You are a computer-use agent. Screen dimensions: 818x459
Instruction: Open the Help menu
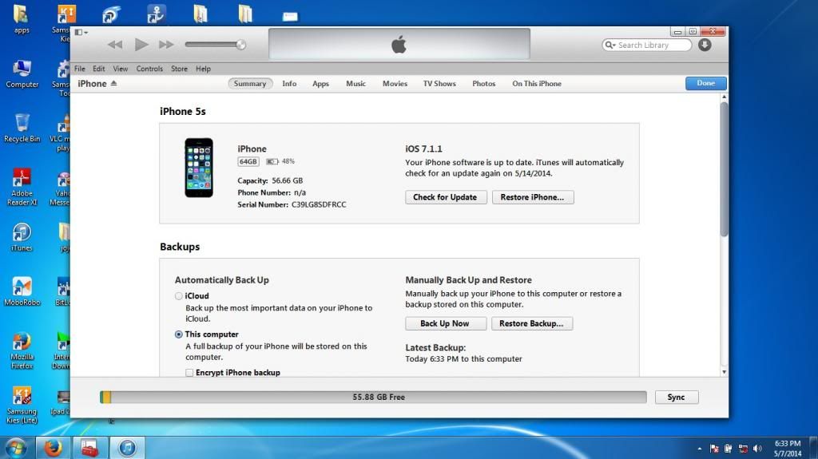click(203, 69)
